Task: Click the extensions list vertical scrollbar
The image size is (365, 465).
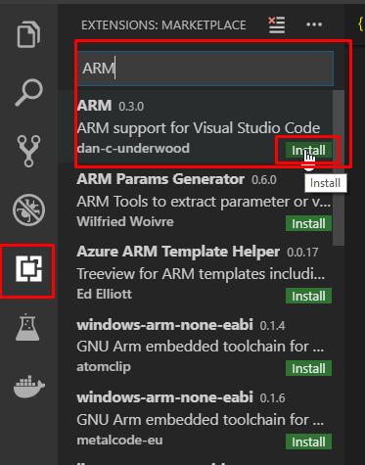Action: click(x=339, y=167)
